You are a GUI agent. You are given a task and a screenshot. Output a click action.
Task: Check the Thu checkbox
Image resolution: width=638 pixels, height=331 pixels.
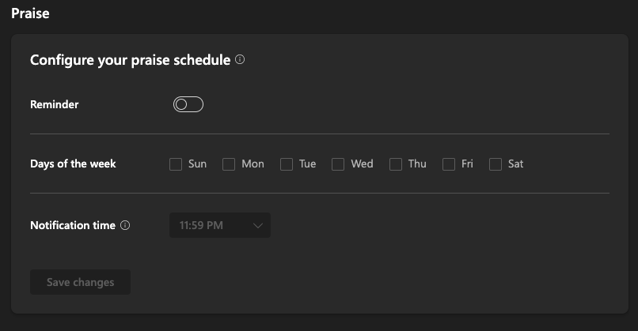click(396, 164)
